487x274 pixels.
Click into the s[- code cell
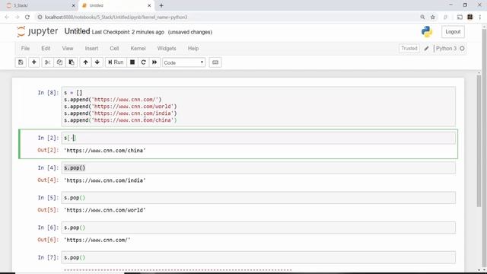pos(259,138)
